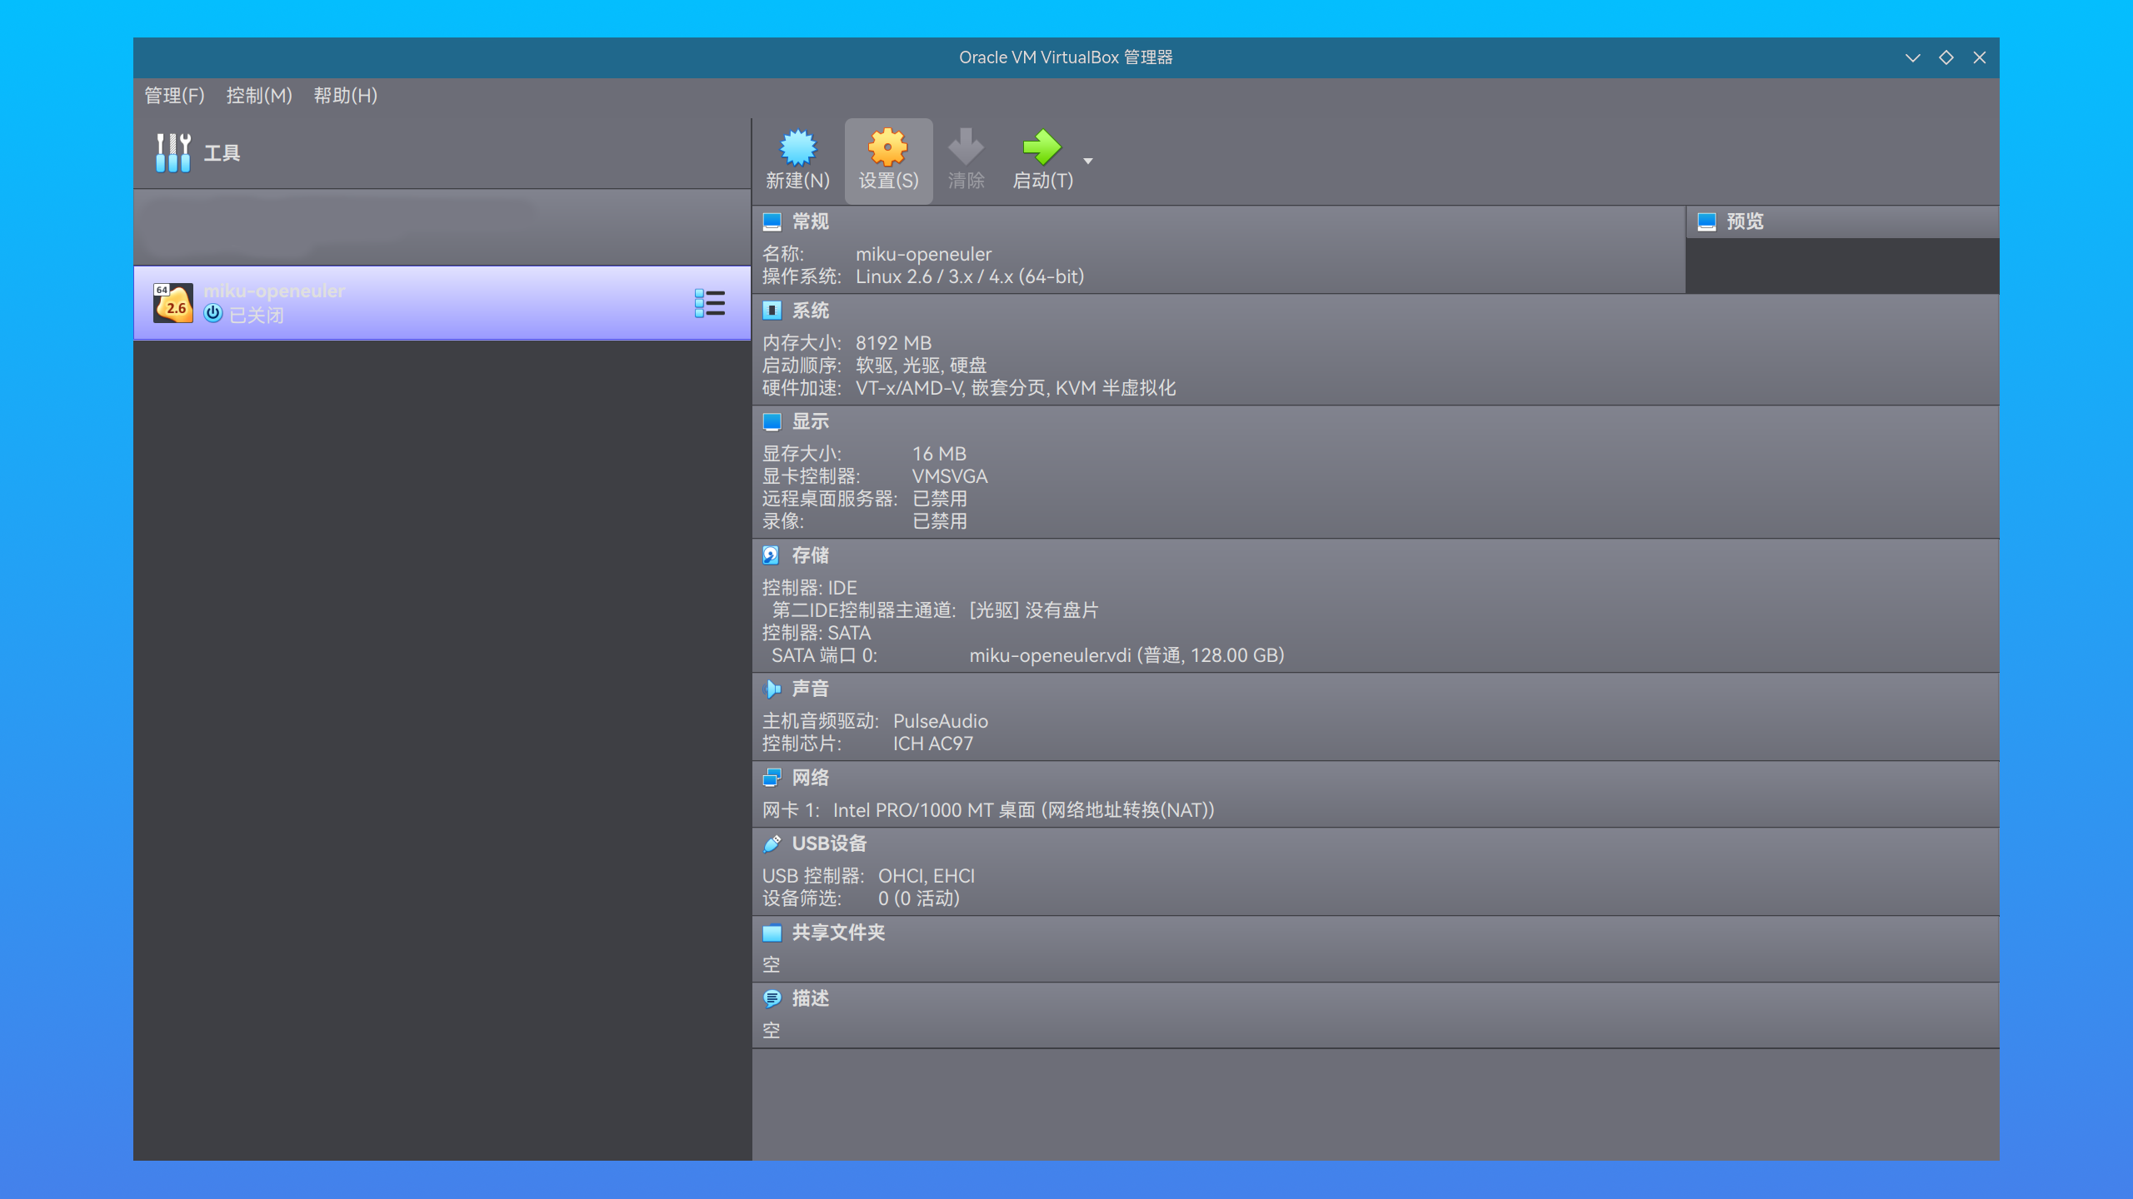The image size is (2133, 1199).
Task: Open the 网络 section header link
Action: [810, 778]
